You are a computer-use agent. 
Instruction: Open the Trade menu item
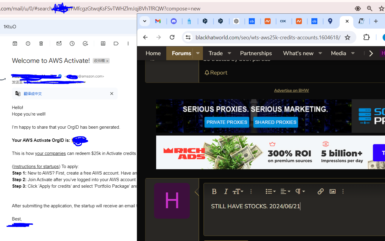pos(216,53)
